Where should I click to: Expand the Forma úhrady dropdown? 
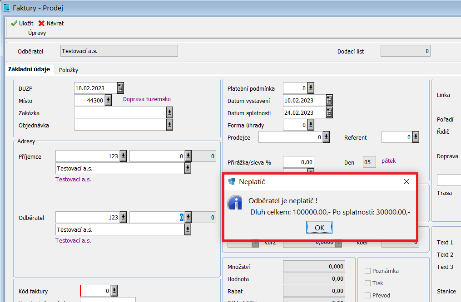pos(311,125)
